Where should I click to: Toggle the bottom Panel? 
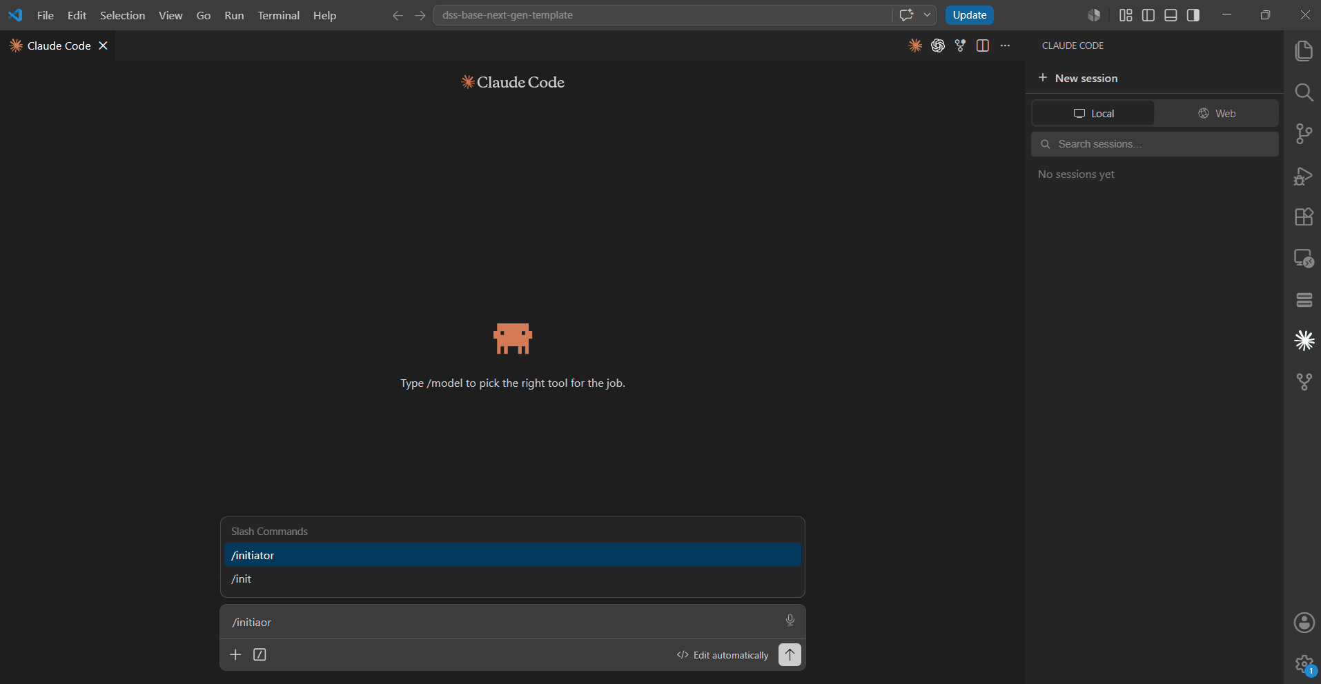click(x=1171, y=15)
